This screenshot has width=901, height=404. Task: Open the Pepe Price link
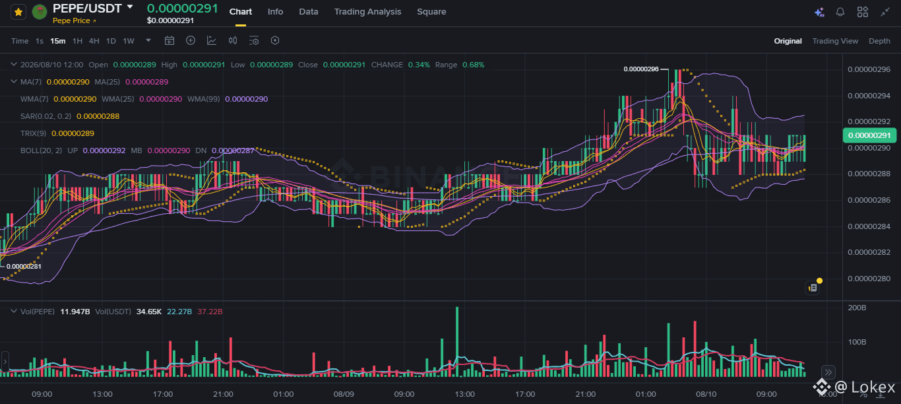tap(75, 21)
